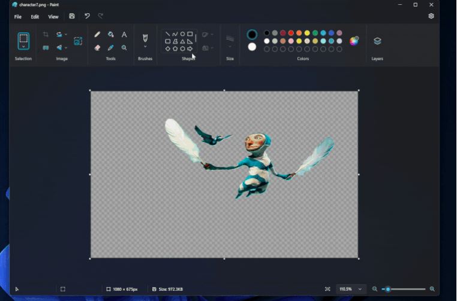Viewport: 457px width, 301px height.
Task: Click the Rotate image icon
Action: 59,34
